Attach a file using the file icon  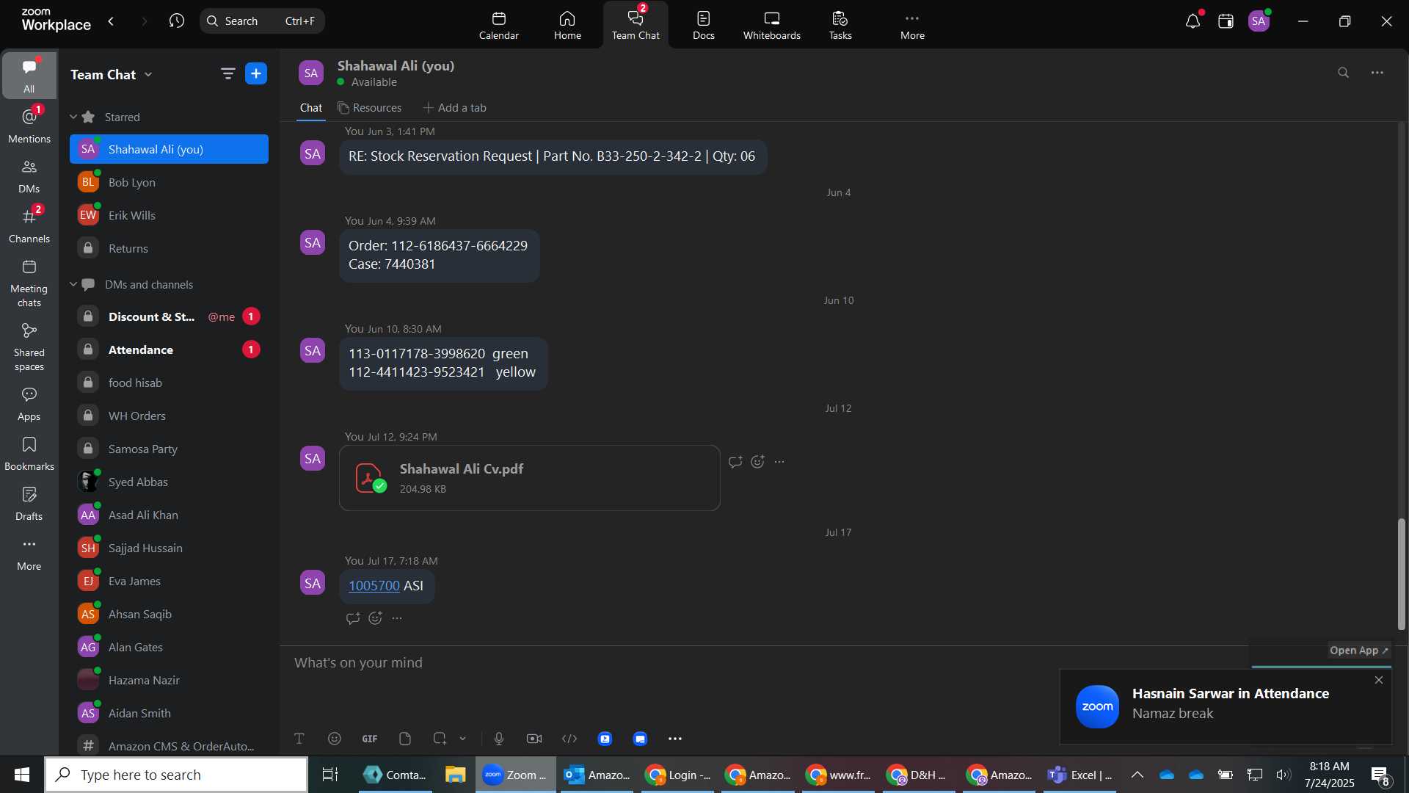(x=405, y=739)
